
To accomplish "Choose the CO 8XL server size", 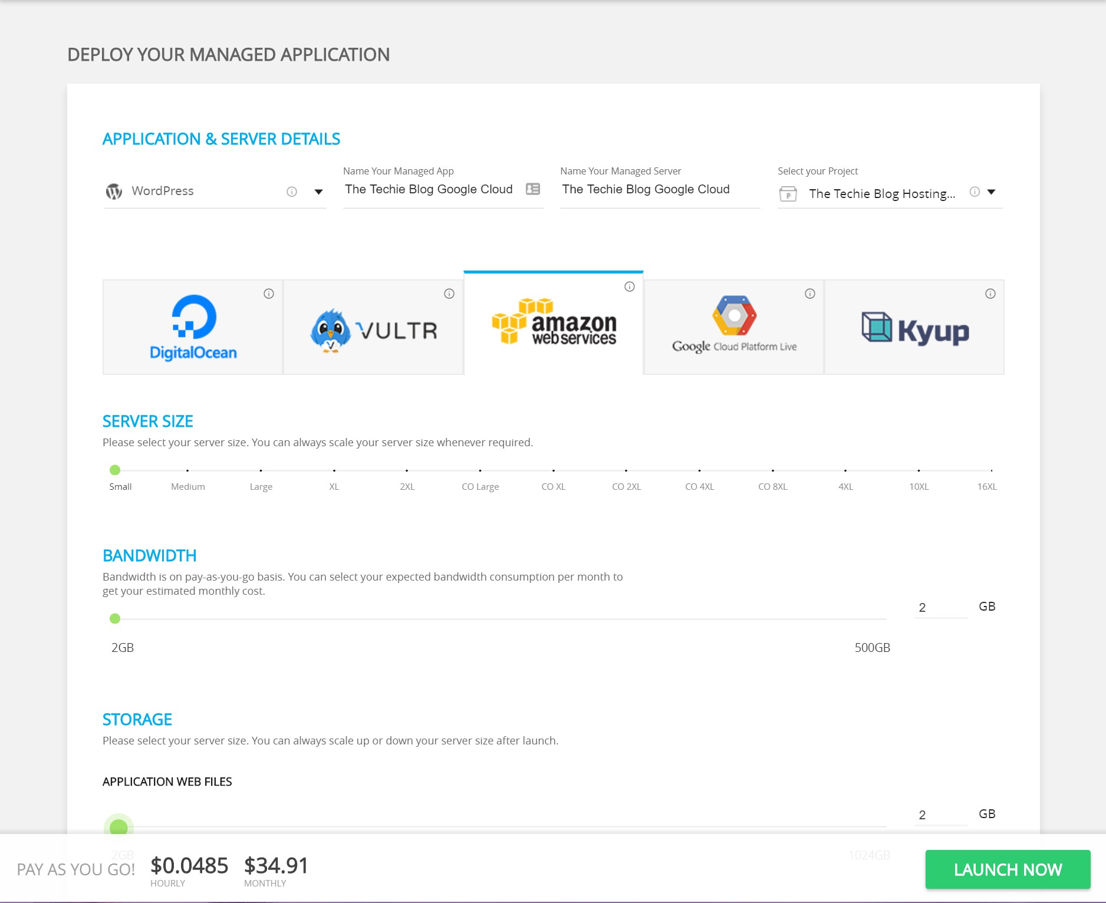I will coord(773,487).
